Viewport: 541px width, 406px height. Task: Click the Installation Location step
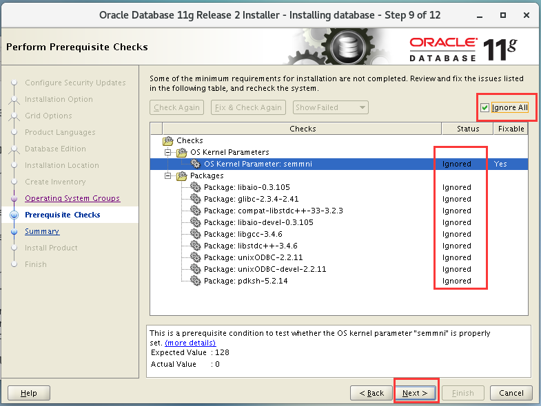point(62,165)
